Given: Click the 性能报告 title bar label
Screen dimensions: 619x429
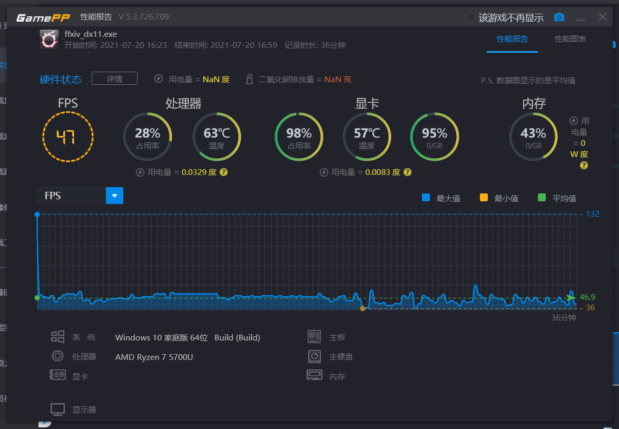Looking at the screenshot, I should pyautogui.click(x=96, y=16).
